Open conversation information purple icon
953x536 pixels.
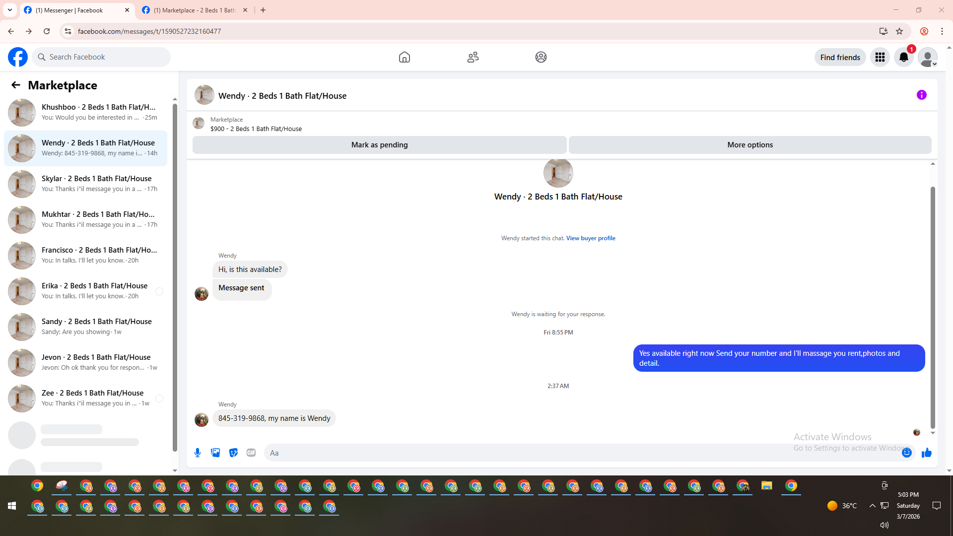point(922,95)
